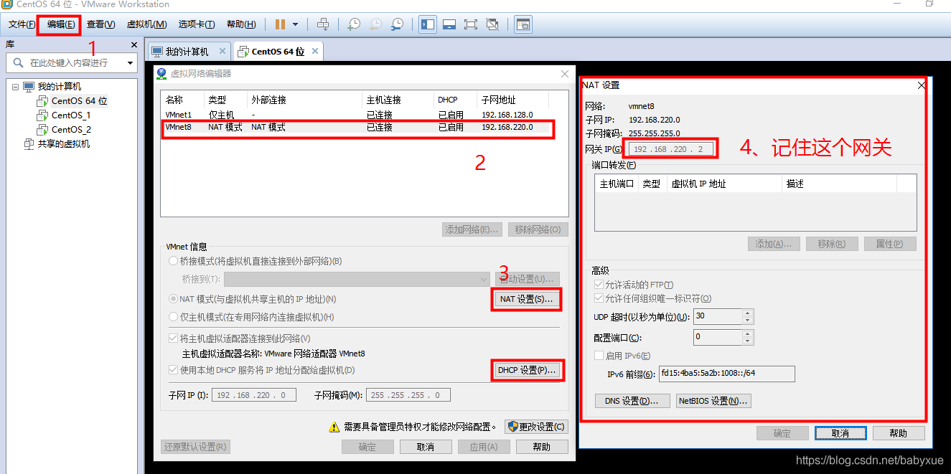Close the CentOS 64 位 tab

[314, 51]
